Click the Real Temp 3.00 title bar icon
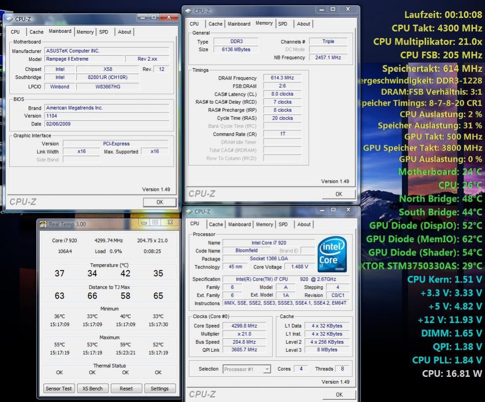Image resolution: width=485 pixels, height=402 pixels. pyautogui.click(x=43, y=224)
